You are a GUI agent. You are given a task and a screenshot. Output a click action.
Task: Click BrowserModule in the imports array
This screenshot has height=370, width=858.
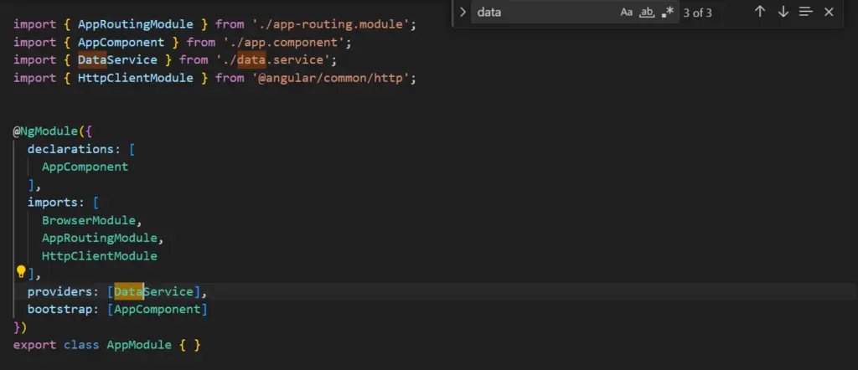[90, 220]
